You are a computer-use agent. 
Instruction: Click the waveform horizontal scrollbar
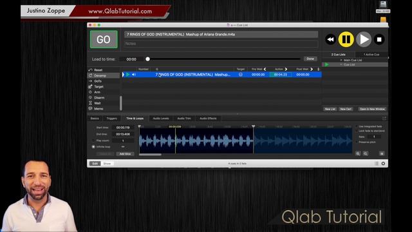[x=150, y=155]
